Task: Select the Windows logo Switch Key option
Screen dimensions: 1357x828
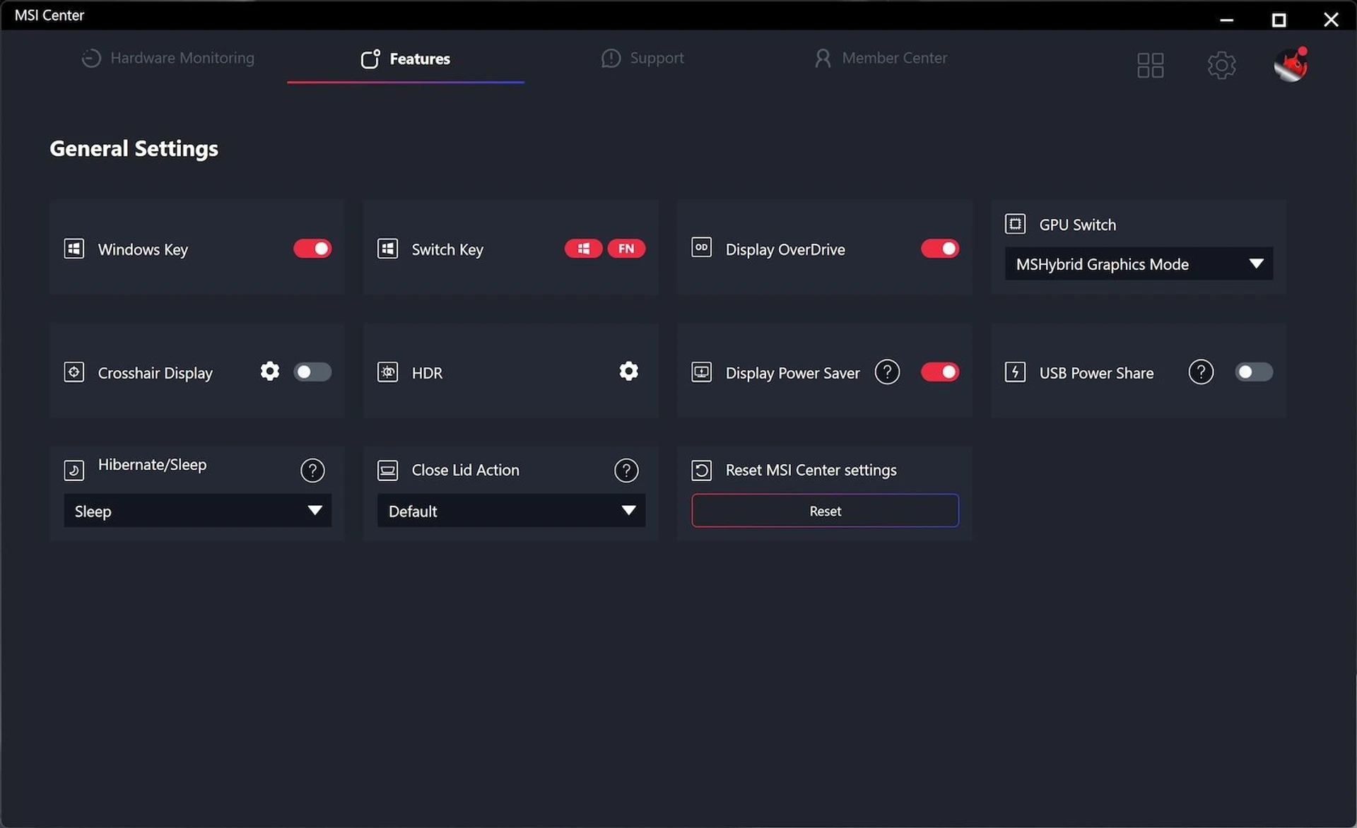Action: click(x=583, y=249)
